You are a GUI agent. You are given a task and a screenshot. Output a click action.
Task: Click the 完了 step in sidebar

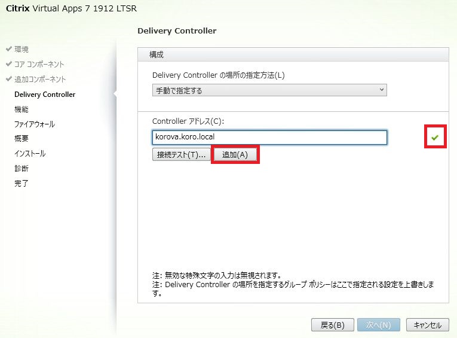(22, 183)
